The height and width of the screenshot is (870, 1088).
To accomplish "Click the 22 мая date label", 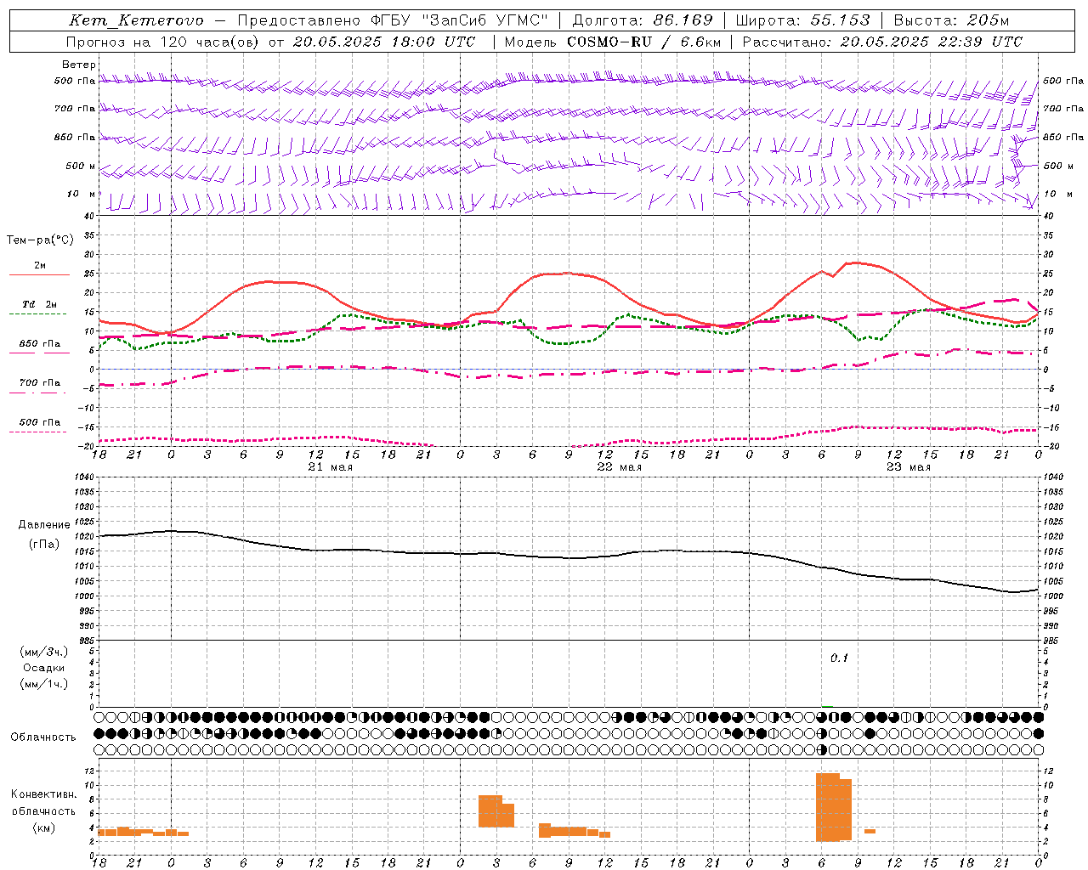I will [x=620, y=467].
